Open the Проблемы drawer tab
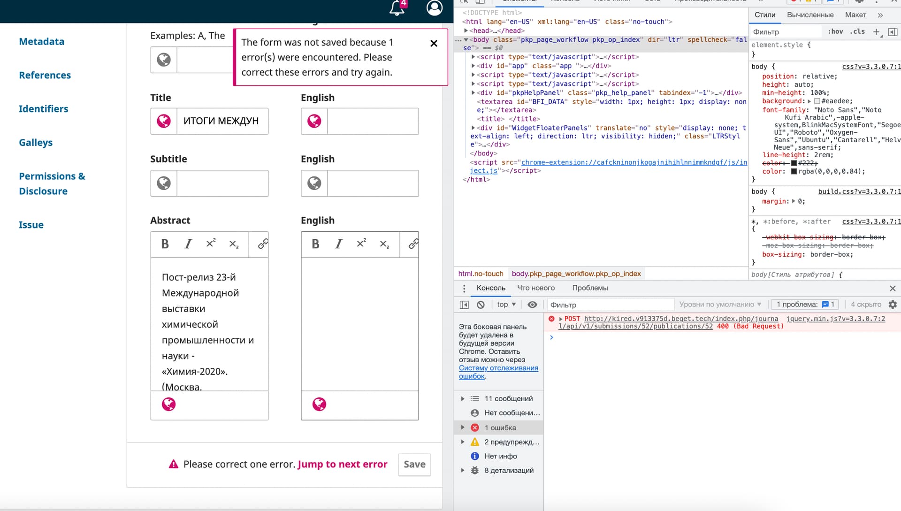 (x=590, y=288)
